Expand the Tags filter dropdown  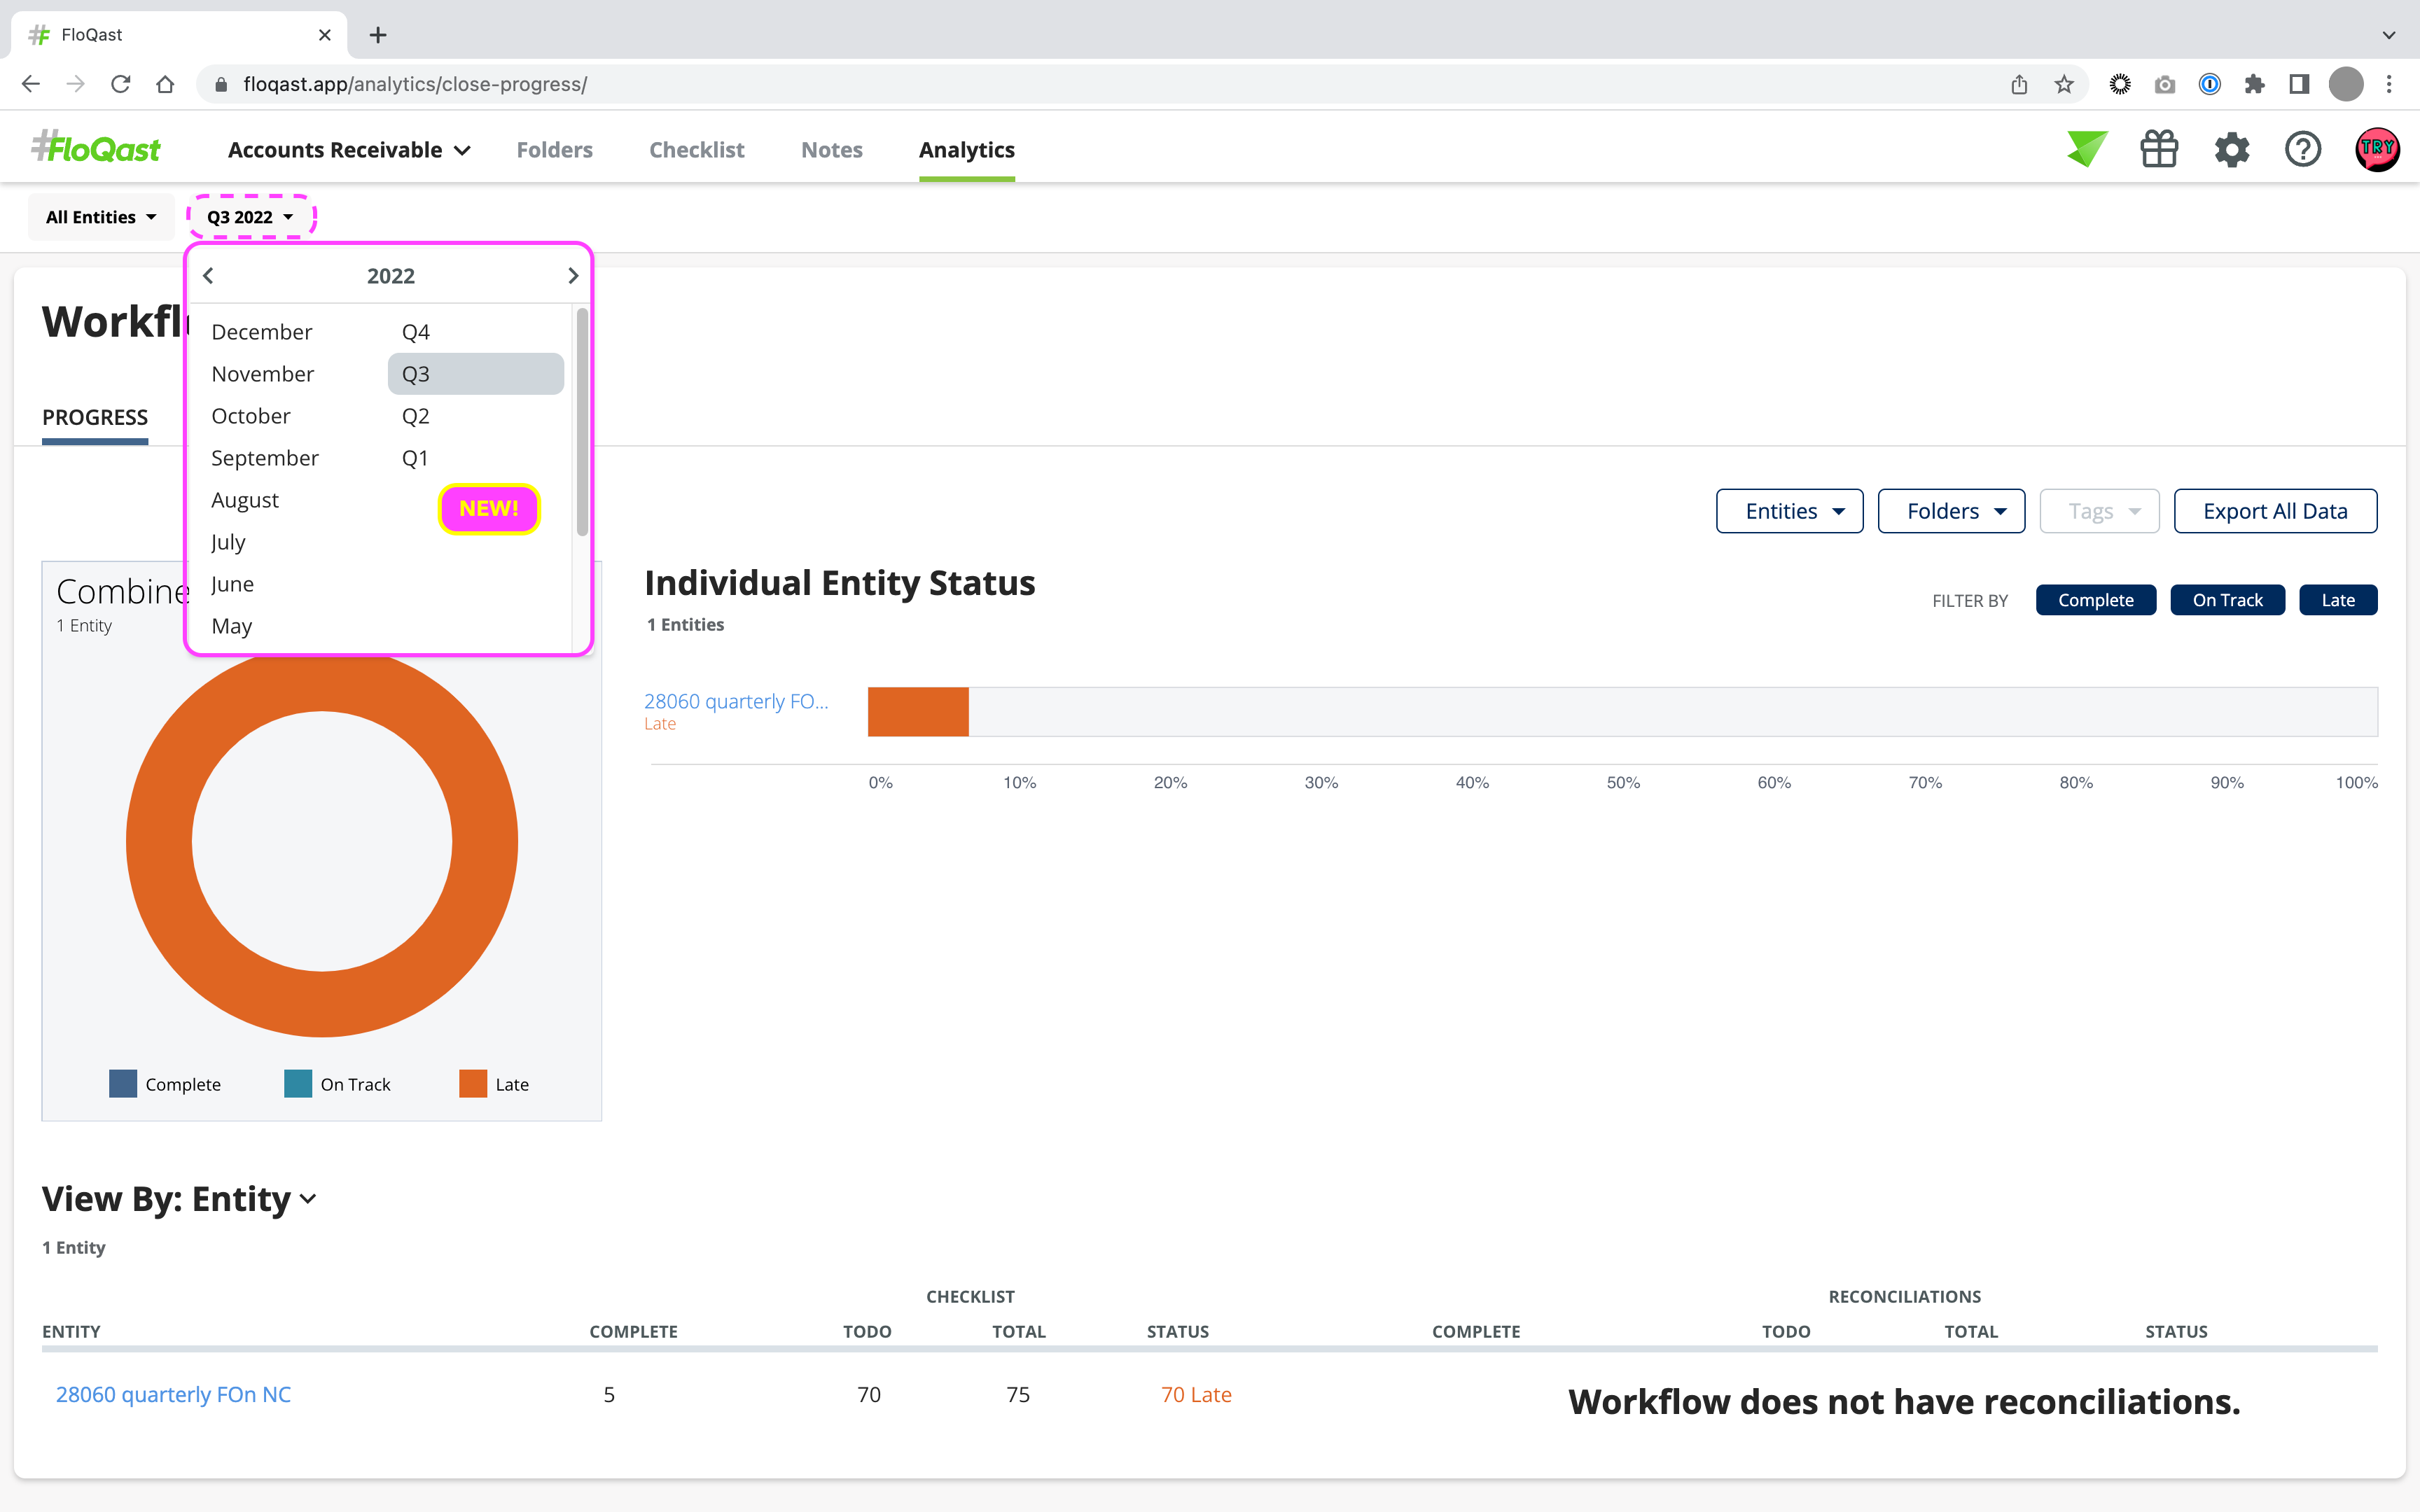(x=2099, y=511)
